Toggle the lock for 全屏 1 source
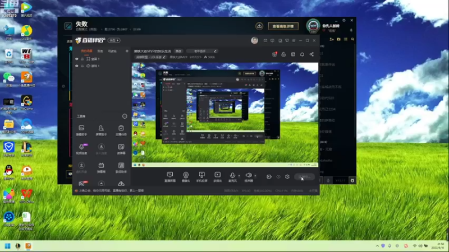The image size is (449, 252). coord(82,59)
